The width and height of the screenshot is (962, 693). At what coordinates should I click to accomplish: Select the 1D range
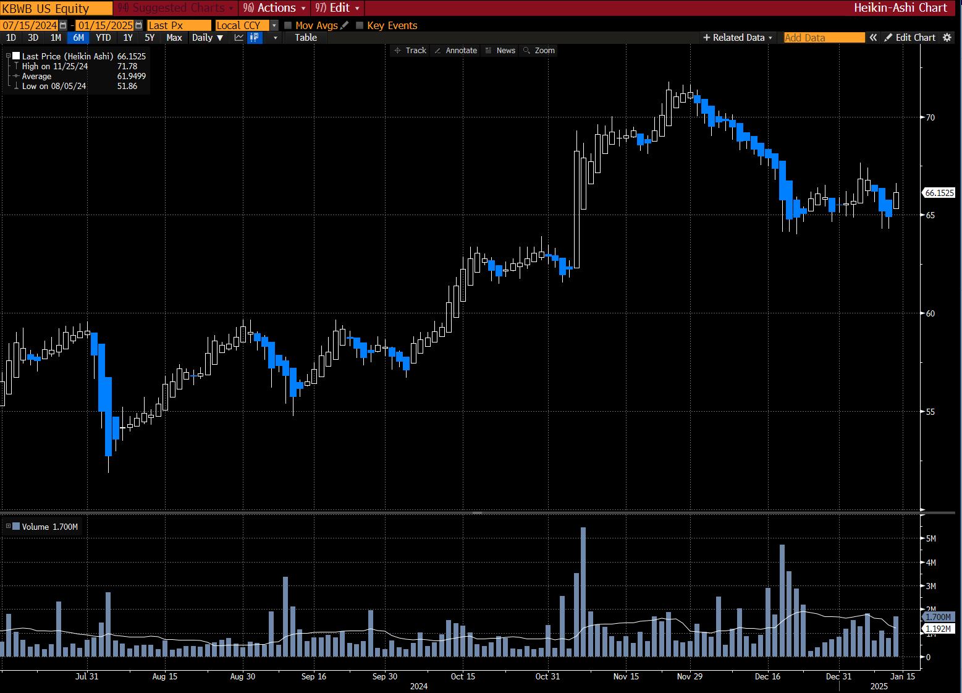11,38
